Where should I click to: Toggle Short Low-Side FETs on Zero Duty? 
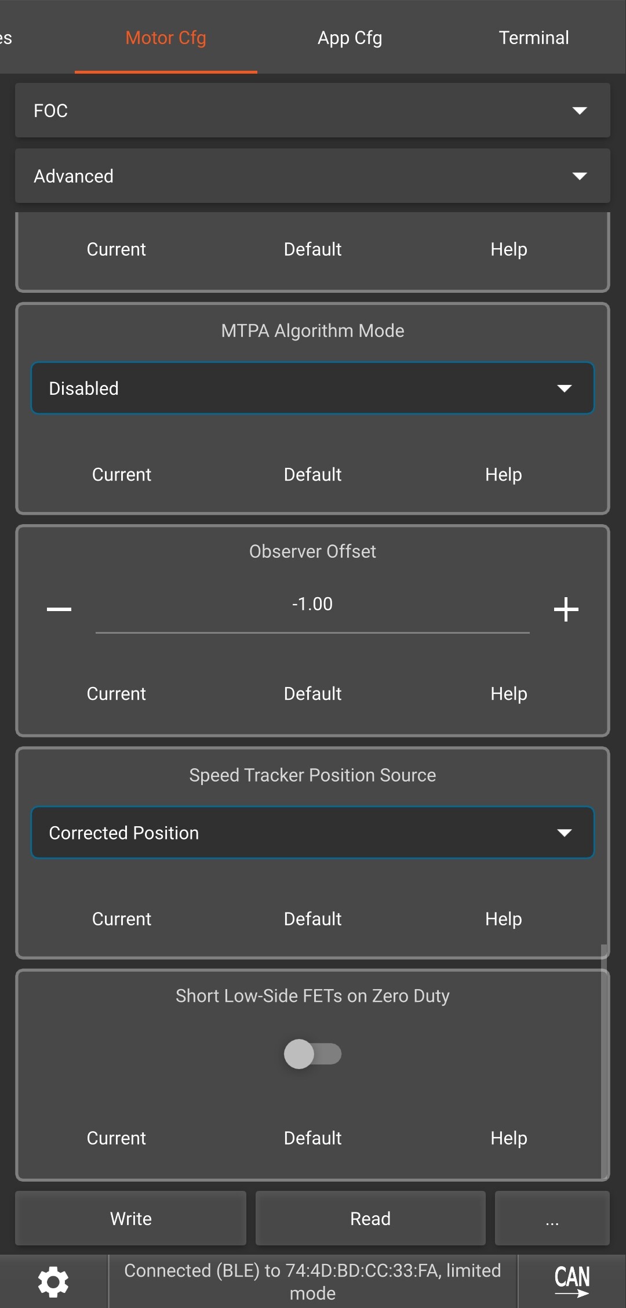(312, 1053)
